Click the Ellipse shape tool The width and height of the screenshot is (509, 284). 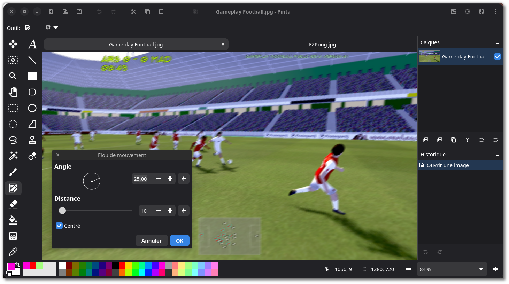click(x=32, y=108)
